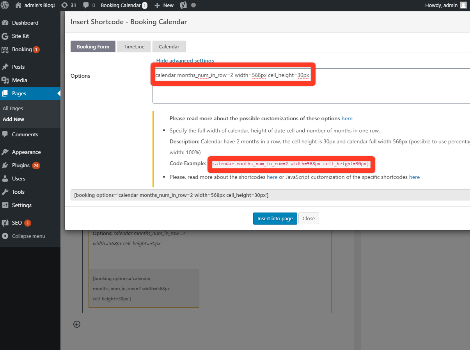Open the WordPress logo menu

click(5, 5)
